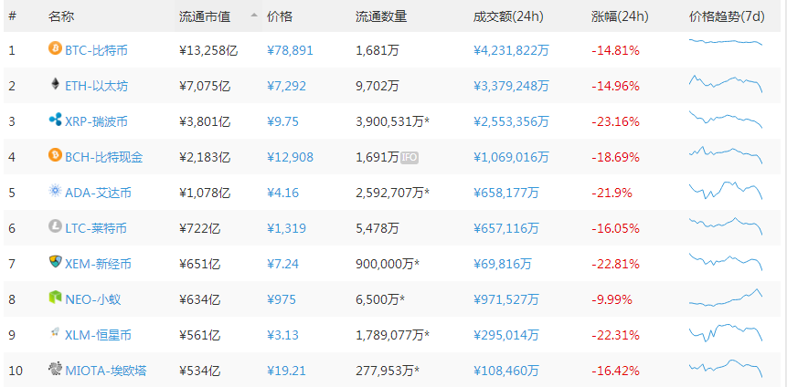Open the XEM-新经币 link
Image resolution: width=787 pixels, height=387 pixels.
99,264
